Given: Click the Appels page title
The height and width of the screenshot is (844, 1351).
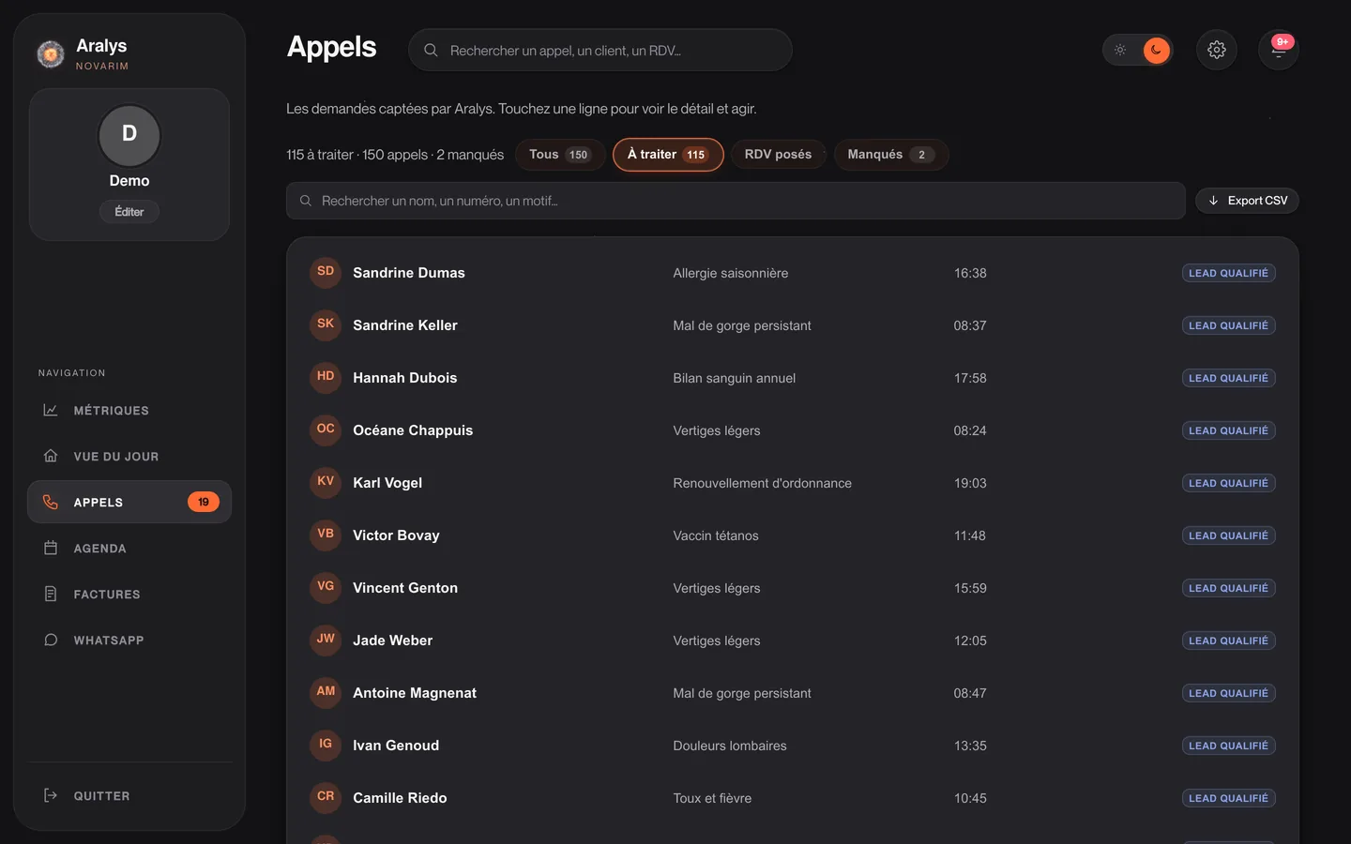Looking at the screenshot, I should click(x=332, y=48).
